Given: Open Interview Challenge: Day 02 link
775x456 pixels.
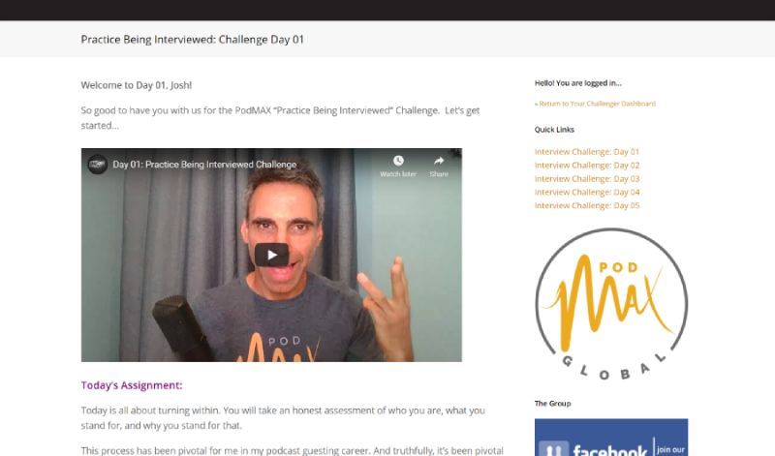Looking at the screenshot, I should pos(587,165).
